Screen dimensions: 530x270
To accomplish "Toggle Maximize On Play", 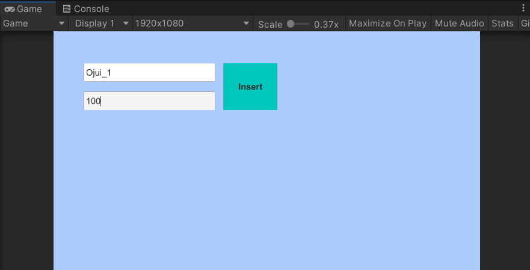I will click(387, 23).
